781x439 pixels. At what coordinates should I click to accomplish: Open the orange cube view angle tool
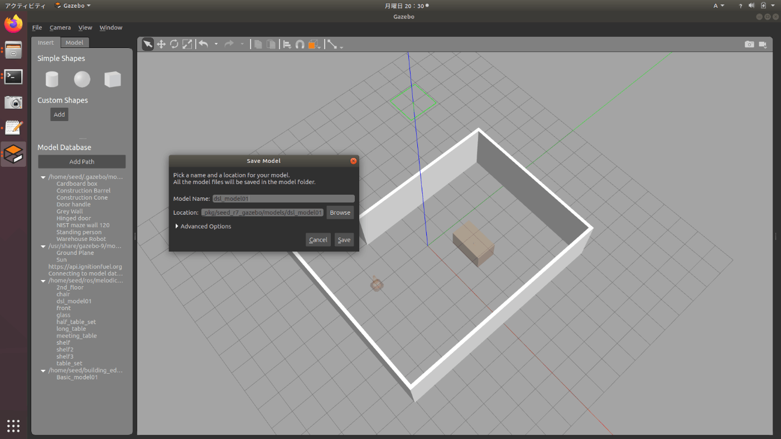tap(313, 44)
